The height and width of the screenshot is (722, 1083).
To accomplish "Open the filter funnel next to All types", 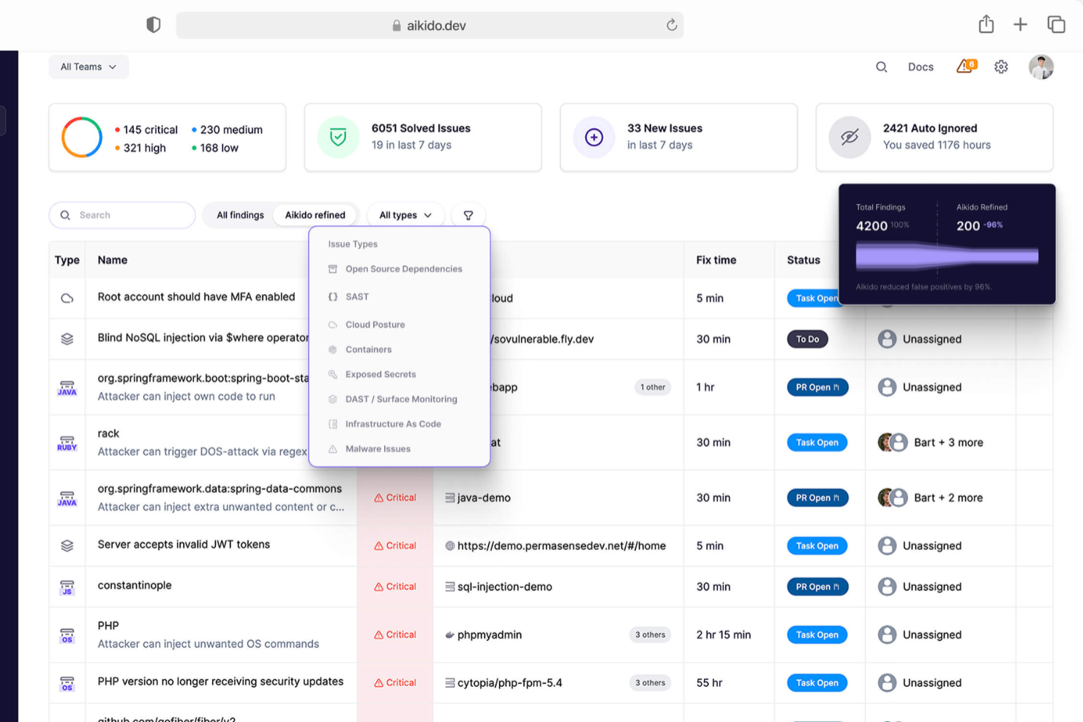I will 468,214.
